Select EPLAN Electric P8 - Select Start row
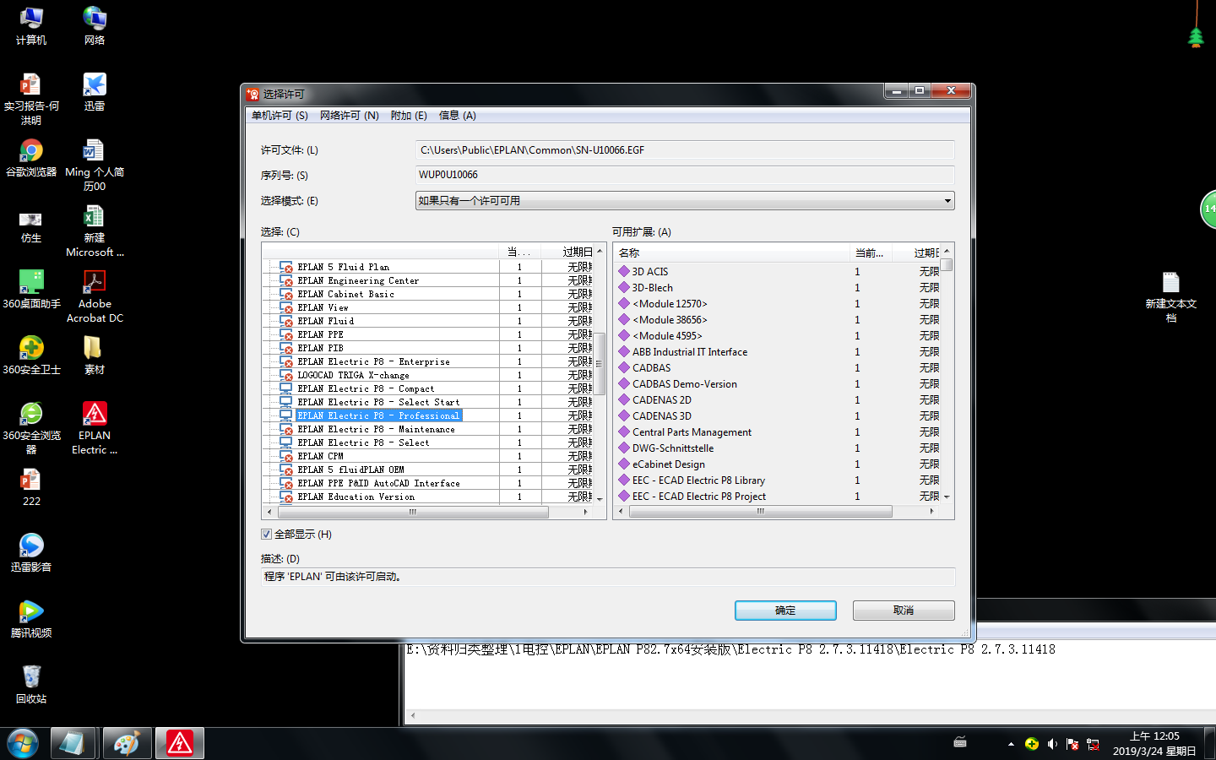 (x=378, y=402)
